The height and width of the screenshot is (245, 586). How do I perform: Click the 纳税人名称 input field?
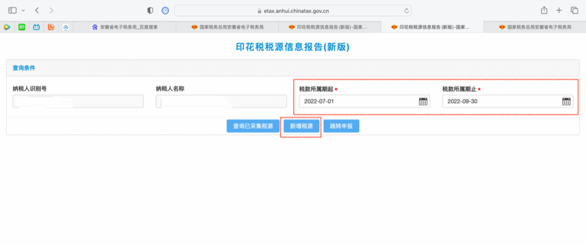[x=221, y=102]
